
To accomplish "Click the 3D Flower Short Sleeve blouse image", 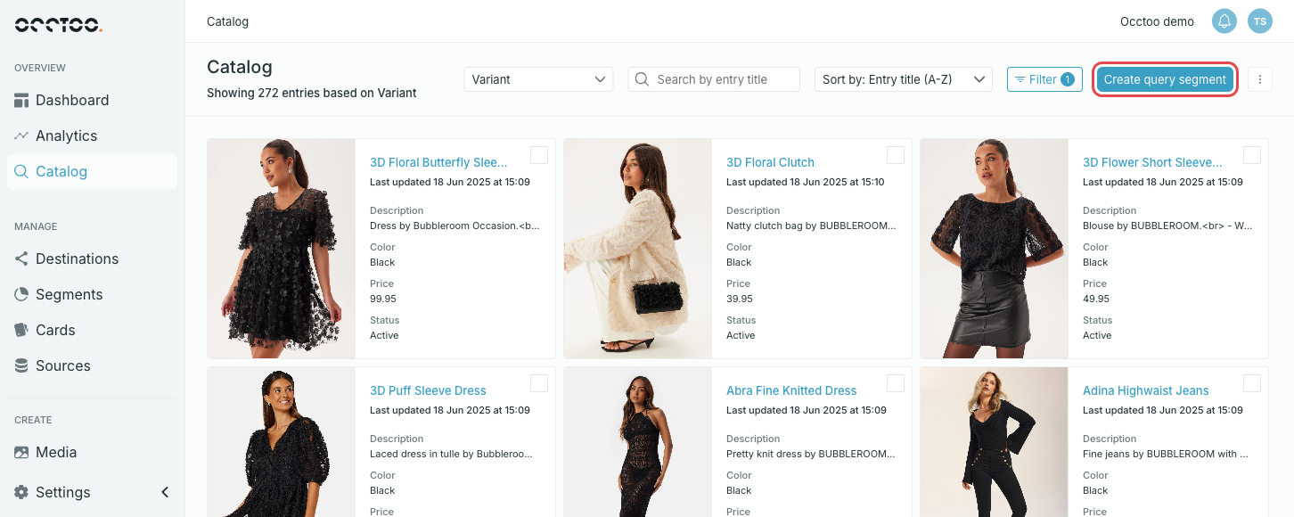I will pyautogui.click(x=995, y=249).
